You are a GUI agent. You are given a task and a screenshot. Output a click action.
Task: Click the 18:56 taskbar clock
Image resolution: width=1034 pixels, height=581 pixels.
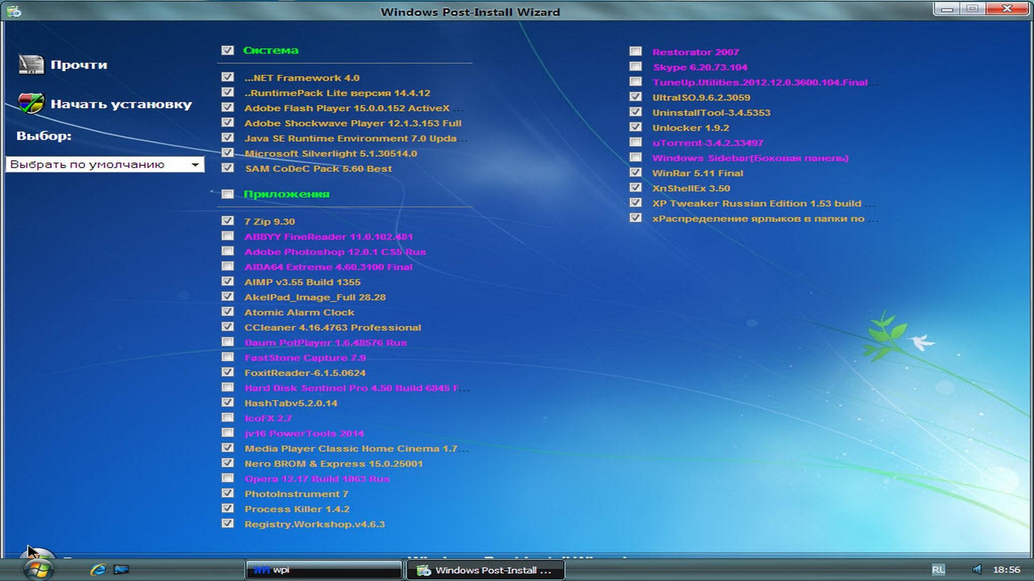(x=1006, y=569)
